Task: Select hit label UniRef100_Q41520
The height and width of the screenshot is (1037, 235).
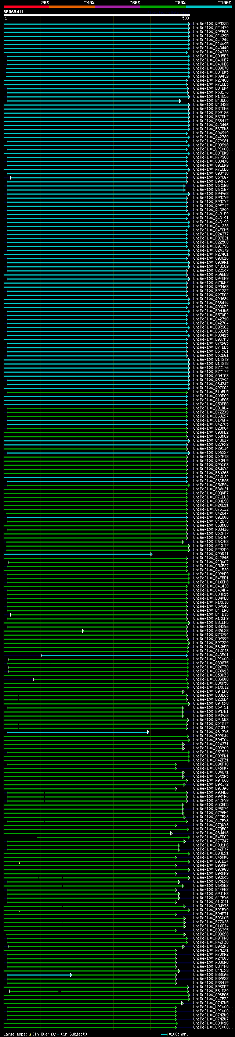Action: [211, 570]
